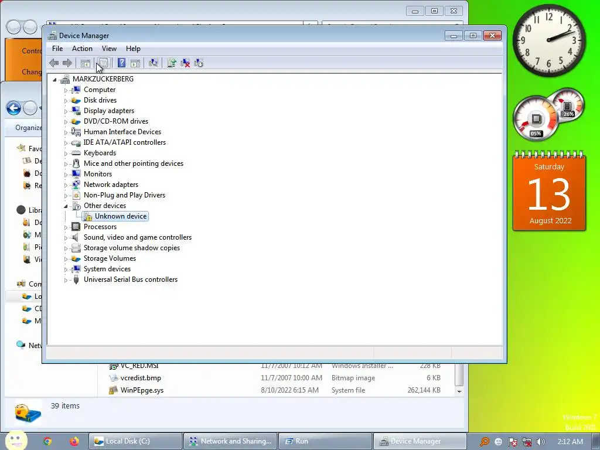Collapse the Other devices category
Screen dimensions: 600x450
[66, 206]
